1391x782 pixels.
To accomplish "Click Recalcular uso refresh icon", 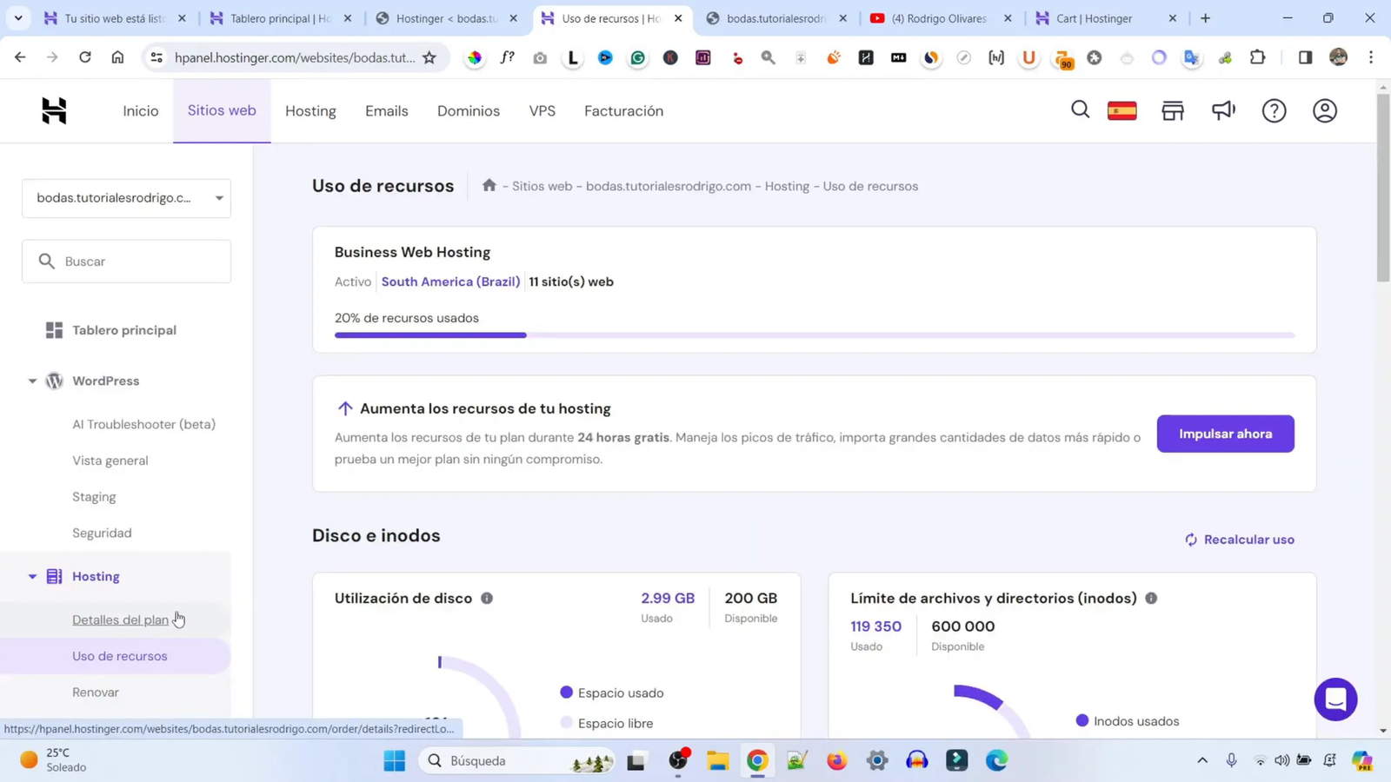I will point(1191,540).
